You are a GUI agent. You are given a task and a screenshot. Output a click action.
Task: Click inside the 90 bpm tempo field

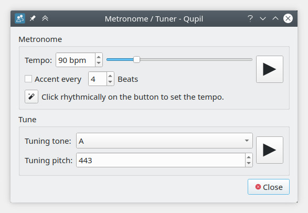pyautogui.click(x=76, y=60)
